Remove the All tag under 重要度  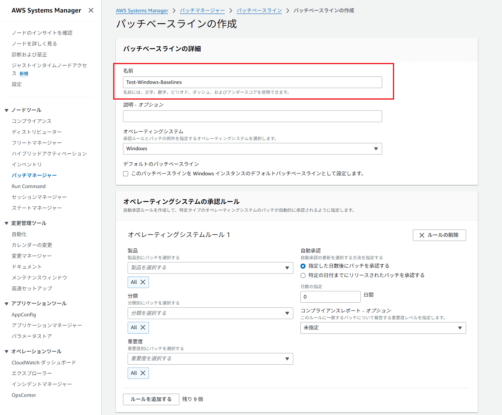[143, 373]
